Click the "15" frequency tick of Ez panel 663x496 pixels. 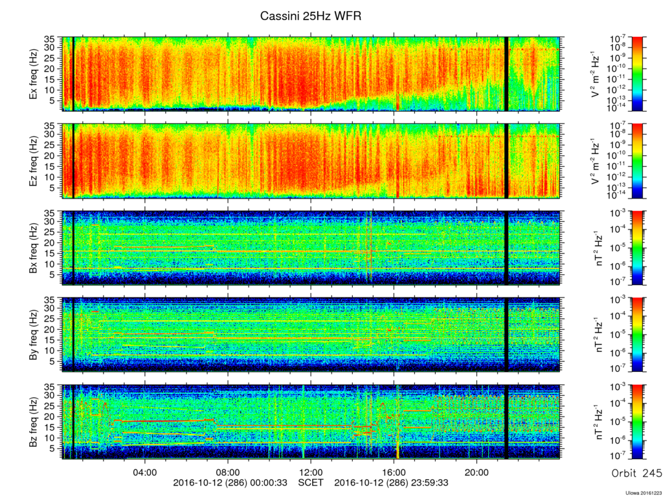[50, 166]
